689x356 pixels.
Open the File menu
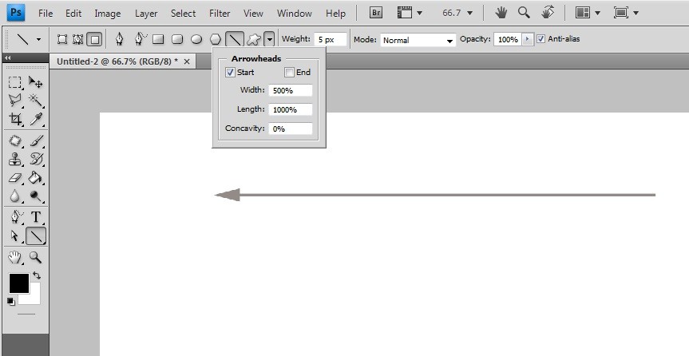pos(46,14)
